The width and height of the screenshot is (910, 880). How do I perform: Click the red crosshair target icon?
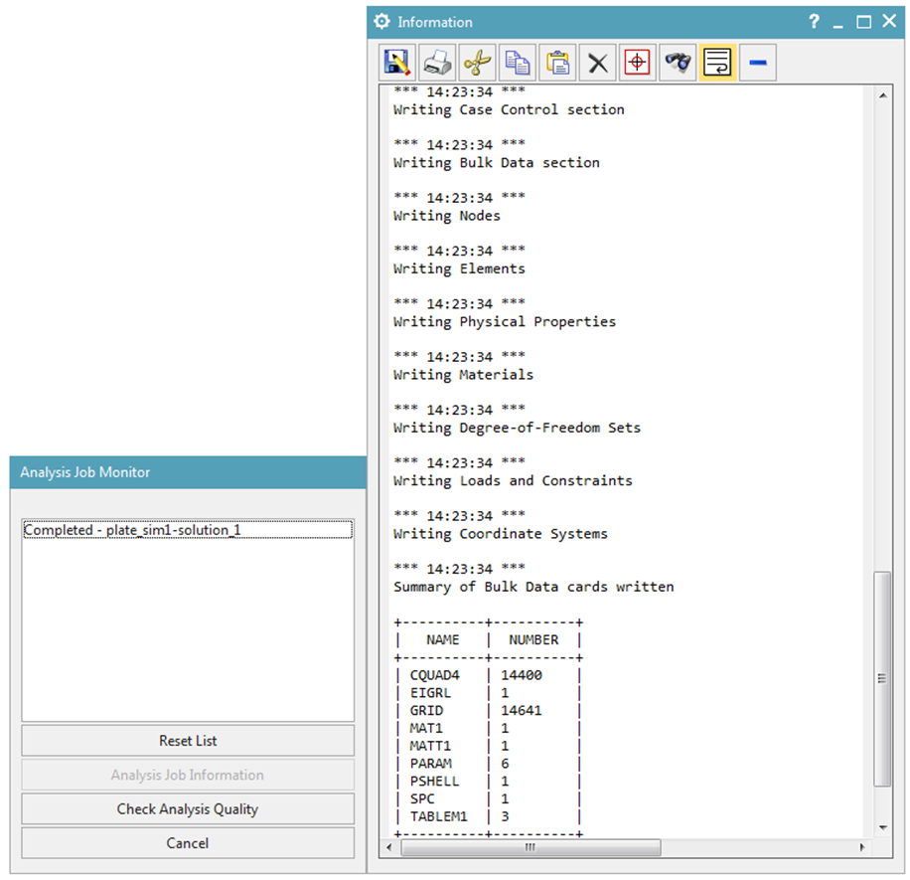[638, 63]
